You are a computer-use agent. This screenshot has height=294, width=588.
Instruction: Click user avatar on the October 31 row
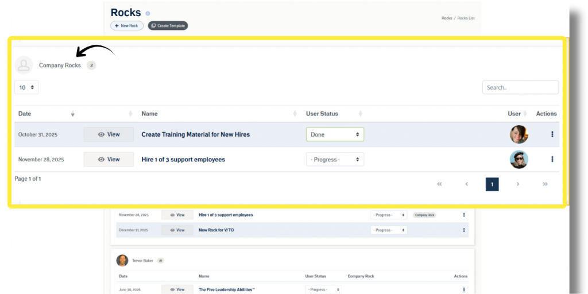[x=519, y=134]
